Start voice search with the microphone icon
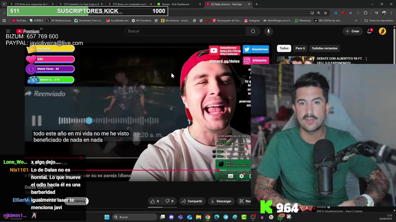 point(269,31)
